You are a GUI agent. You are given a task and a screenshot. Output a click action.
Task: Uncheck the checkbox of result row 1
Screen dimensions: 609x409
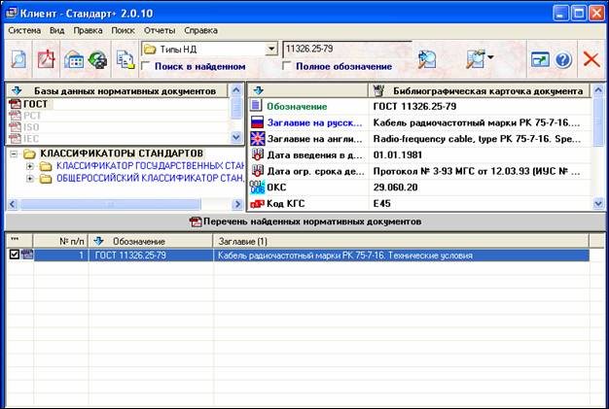(13, 256)
